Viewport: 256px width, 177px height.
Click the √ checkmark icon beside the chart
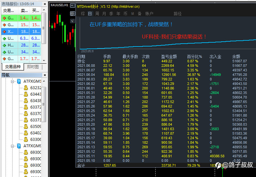pyautogui.click(x=73, y=21)
